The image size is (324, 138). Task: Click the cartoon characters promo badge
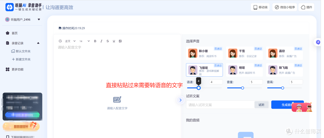point(302,107)
